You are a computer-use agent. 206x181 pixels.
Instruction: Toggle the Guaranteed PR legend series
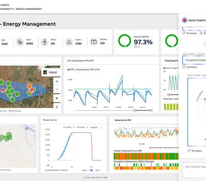point(84,70)
